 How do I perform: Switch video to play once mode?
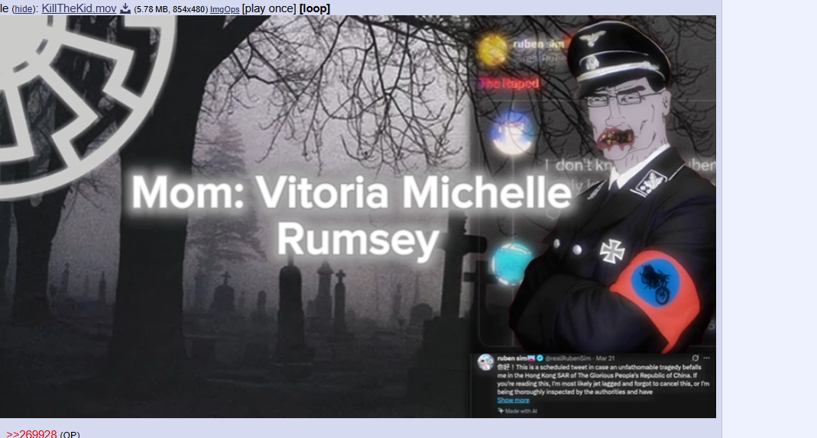[269, 8]
